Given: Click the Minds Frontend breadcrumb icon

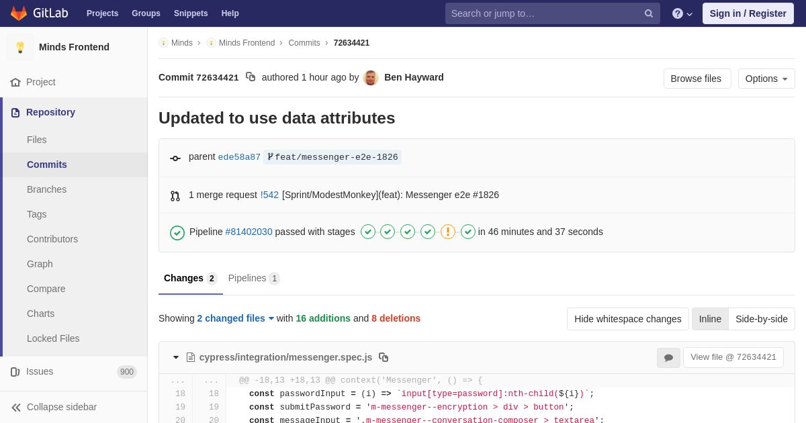Looking at the screenshot, I should click(211, 43).
